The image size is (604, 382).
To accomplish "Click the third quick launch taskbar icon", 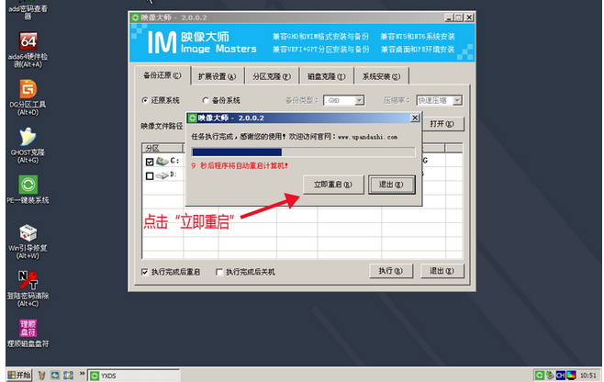I will [x=68, y=375].
